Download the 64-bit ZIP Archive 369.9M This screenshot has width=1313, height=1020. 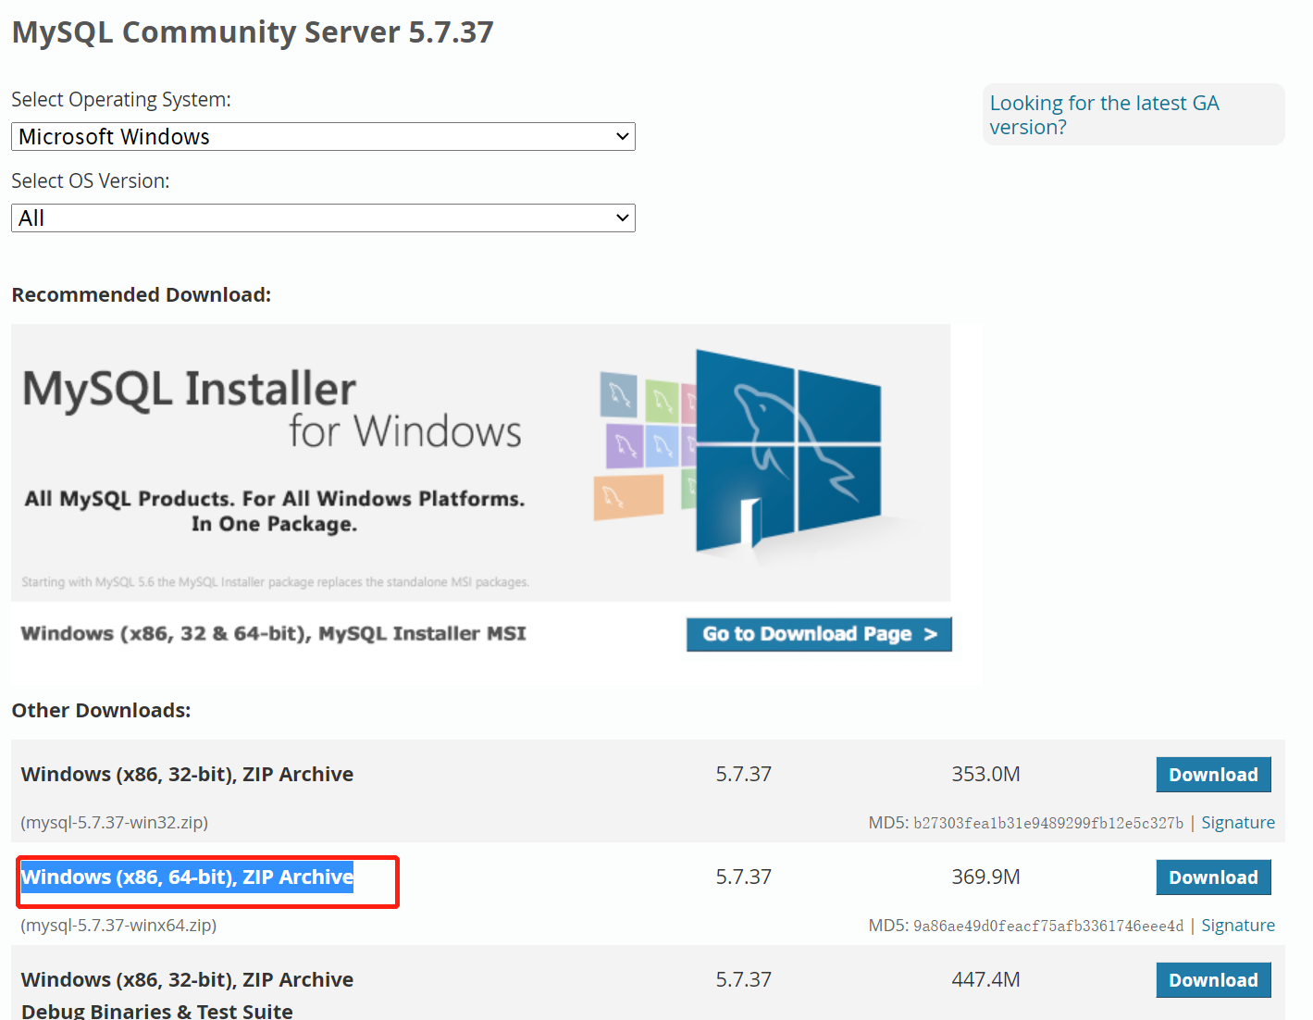1213,877
